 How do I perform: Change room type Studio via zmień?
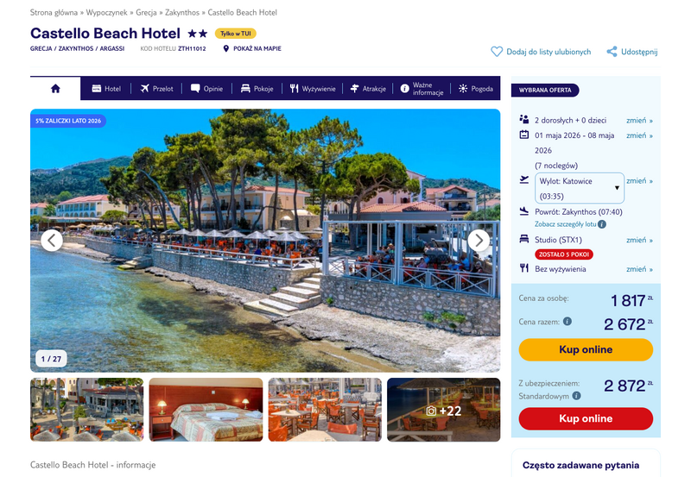pyautogui.click(x=639, y=240)
